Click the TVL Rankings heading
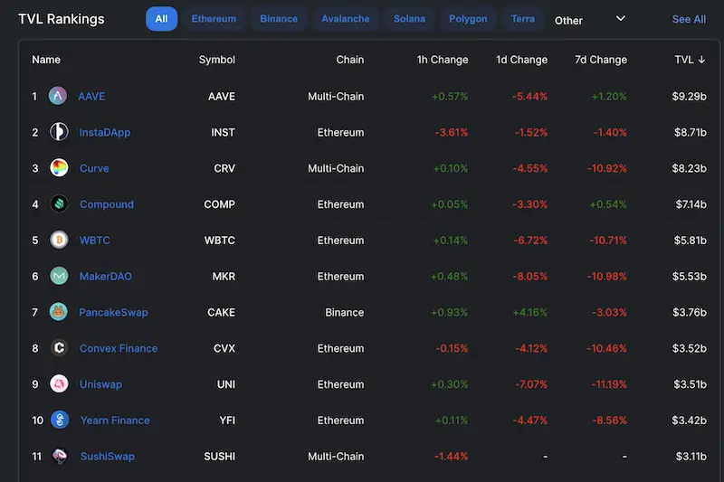 (62, 19)
